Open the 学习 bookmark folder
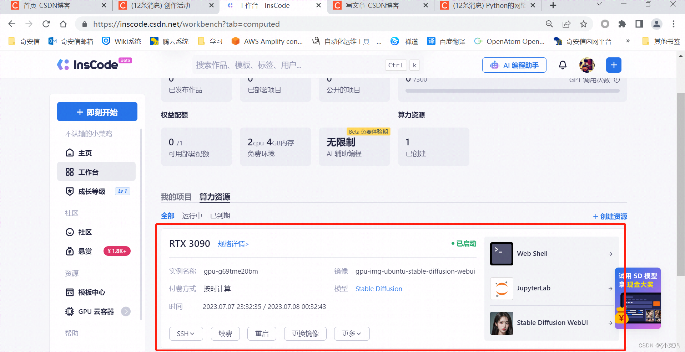This screenshot has height=352, width=685. (x=210, y=41)
